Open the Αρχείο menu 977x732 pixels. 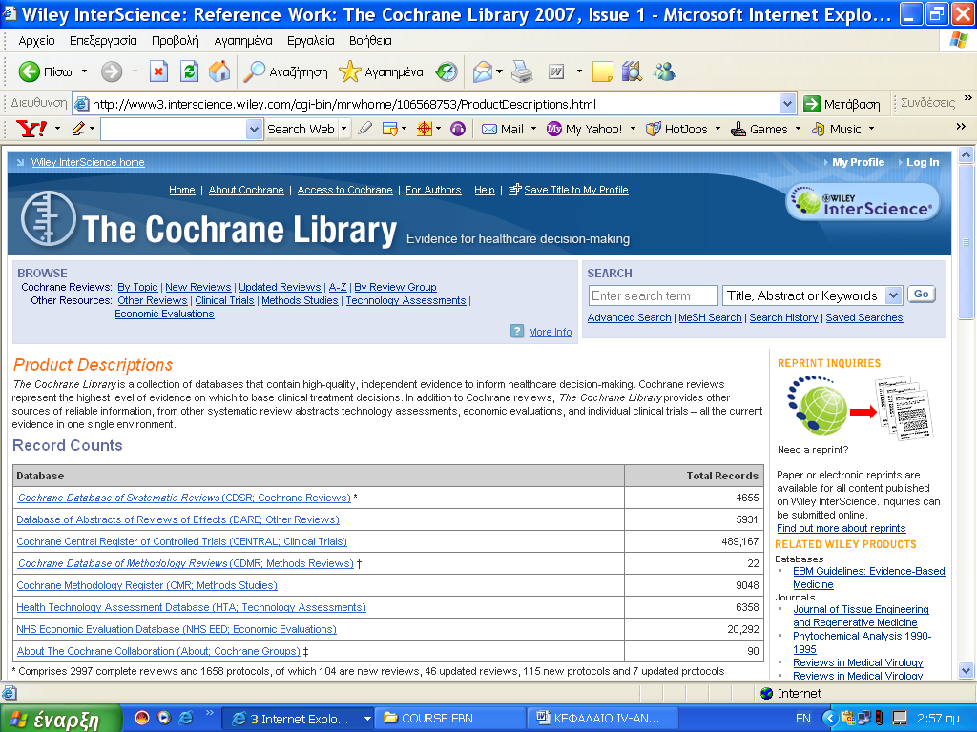(37, 41)
